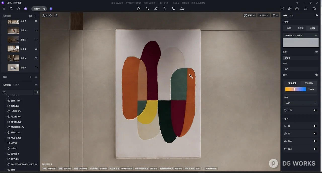Click the circular particle tool icon
The height and width of the screenshot is (173, 322).
165,9
